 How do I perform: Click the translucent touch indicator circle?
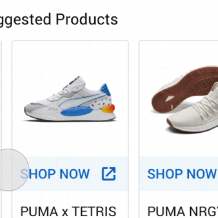coord(9,170)
